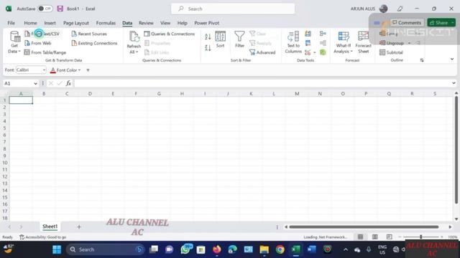The height and width of the screenshot is (258, 460).
Task: Open the Name Box dropdown
Action: pos(35,83)
